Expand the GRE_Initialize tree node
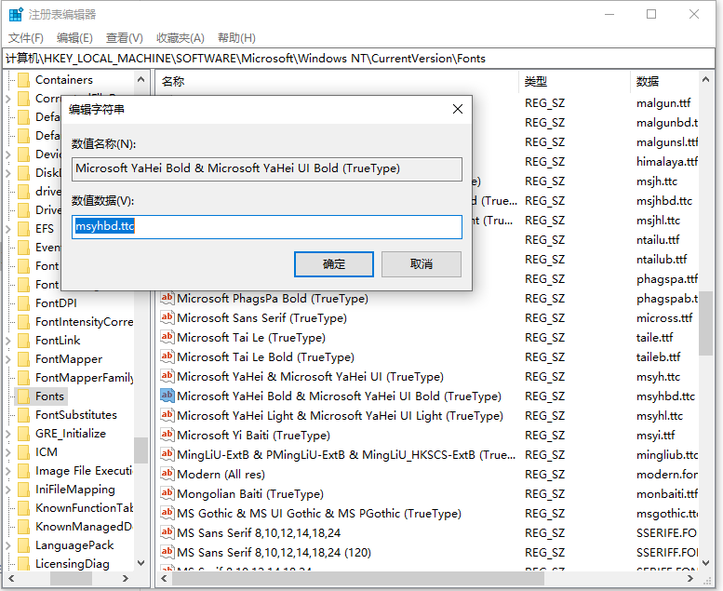The height and width of the screenshot is (591, 723). (8, 434)
